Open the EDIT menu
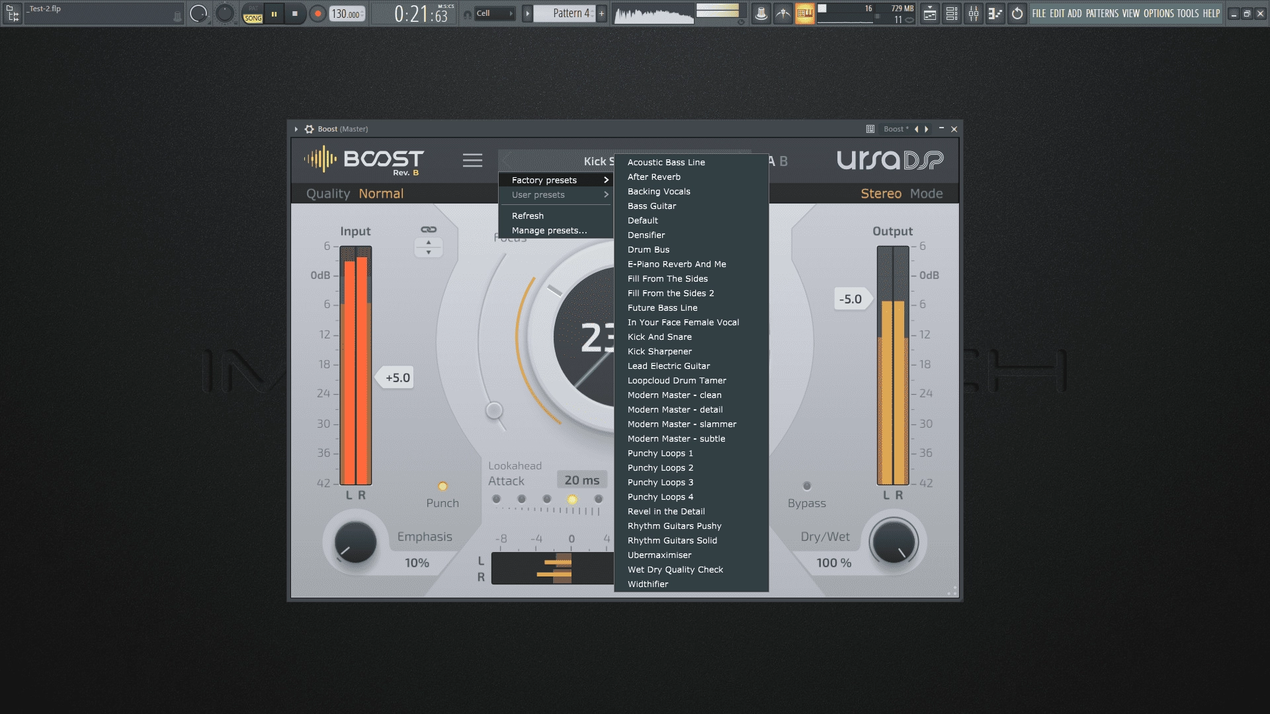 click(x=1057, y=13)
